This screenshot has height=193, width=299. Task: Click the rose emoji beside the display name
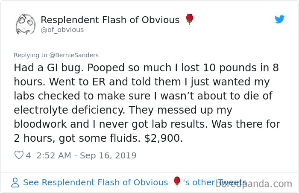190,19
